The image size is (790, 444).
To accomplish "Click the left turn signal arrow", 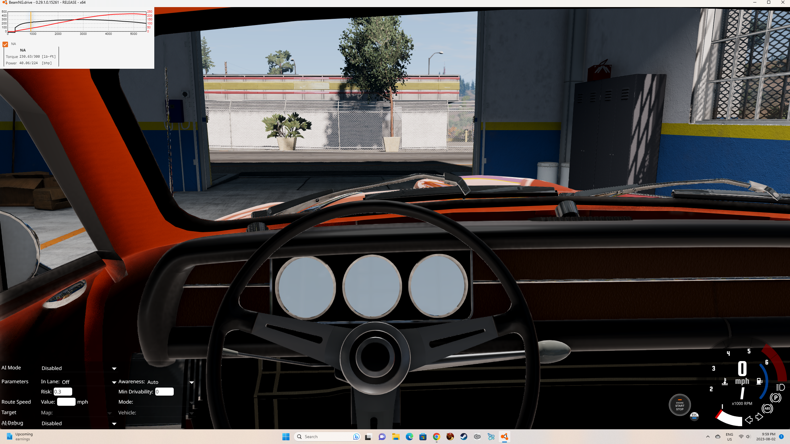I will 749,420.
